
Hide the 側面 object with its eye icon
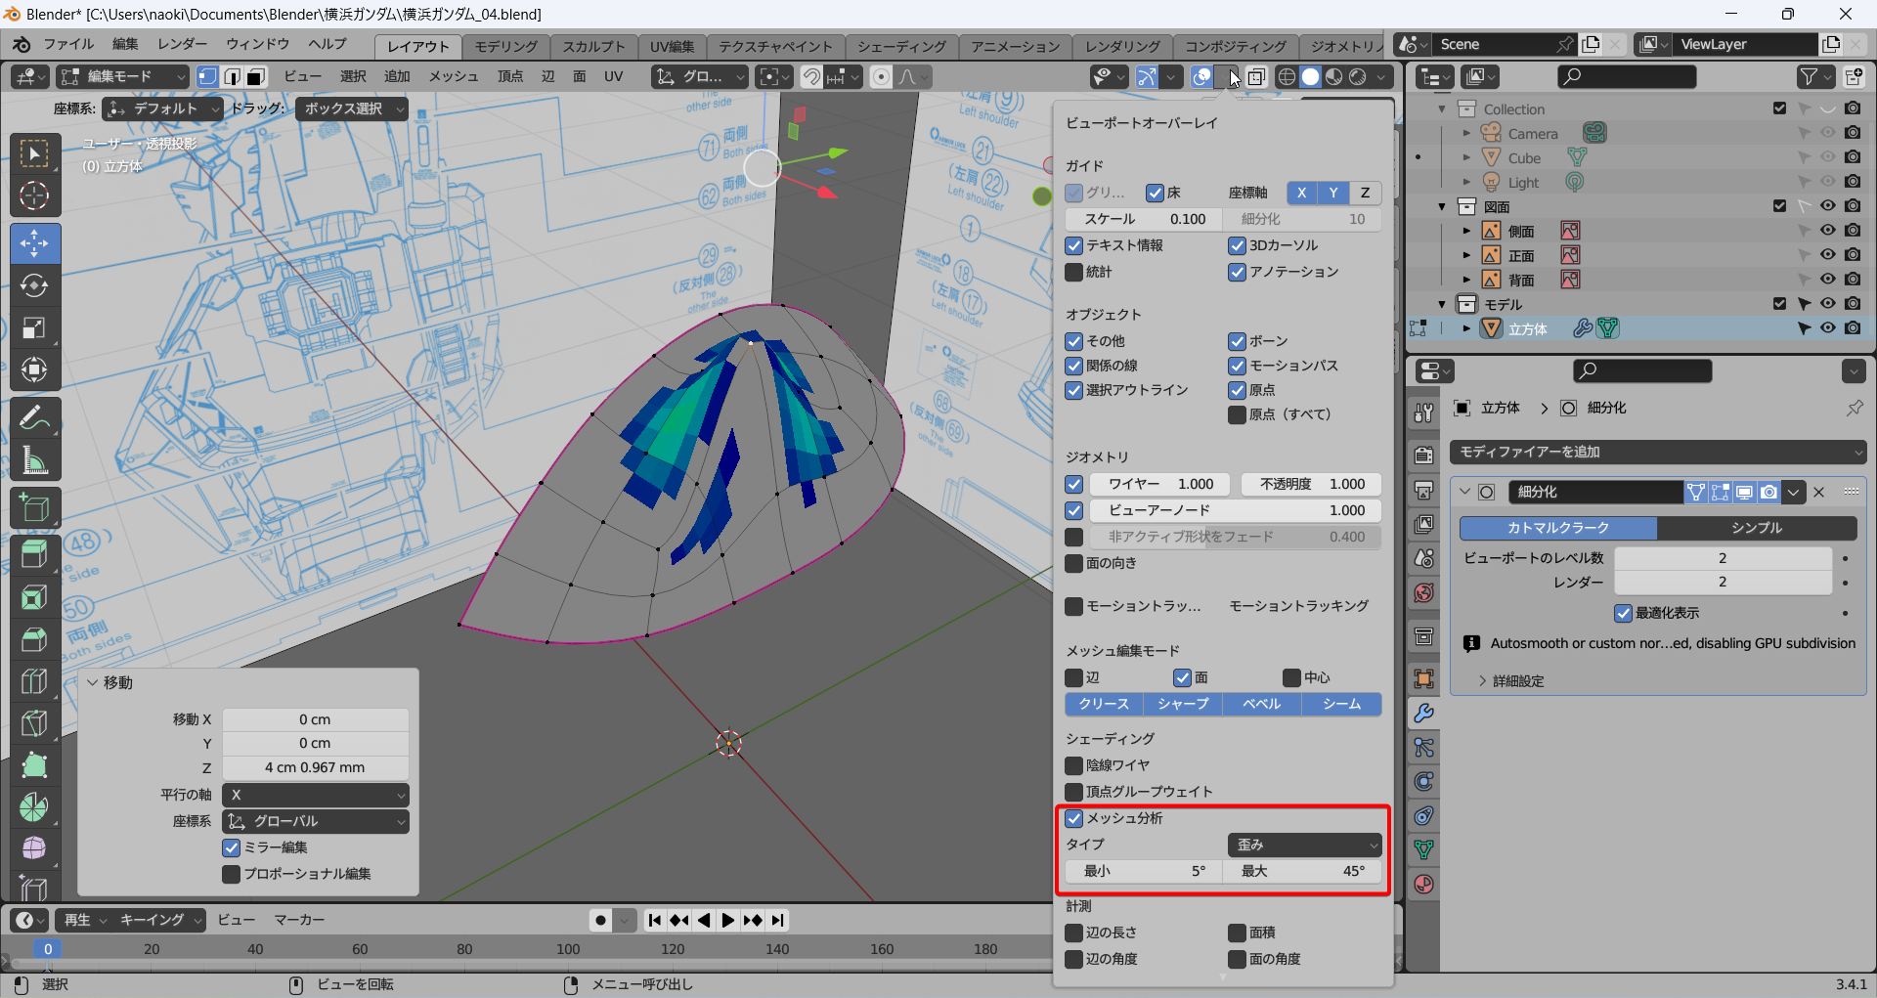tap(1827, 231)
